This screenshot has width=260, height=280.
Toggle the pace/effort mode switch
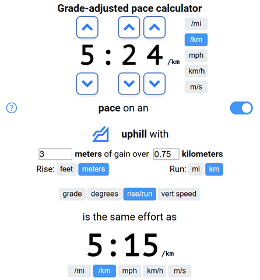tap(241, 108)
